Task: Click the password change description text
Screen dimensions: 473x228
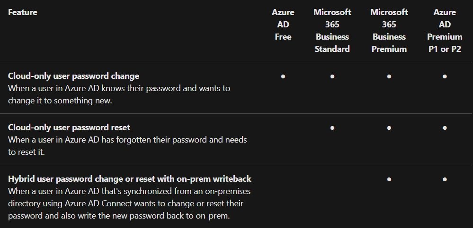Action: [x=119, y=94]
